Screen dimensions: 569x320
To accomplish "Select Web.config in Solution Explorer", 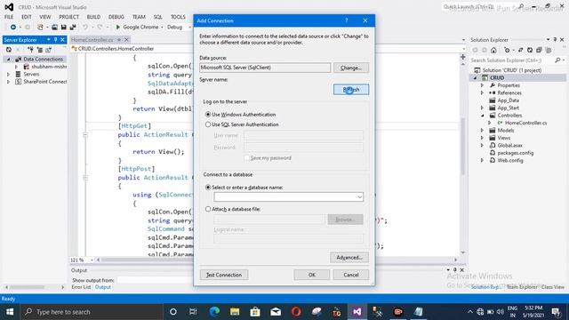I will tap(509, 160).
